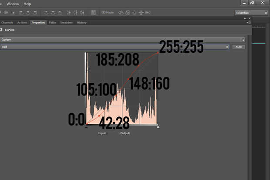Distribute vertical centers of layers

point(53,12)
